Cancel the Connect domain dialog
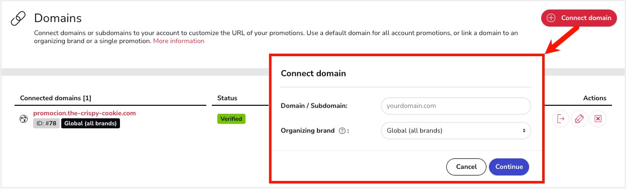 [466, 167]
